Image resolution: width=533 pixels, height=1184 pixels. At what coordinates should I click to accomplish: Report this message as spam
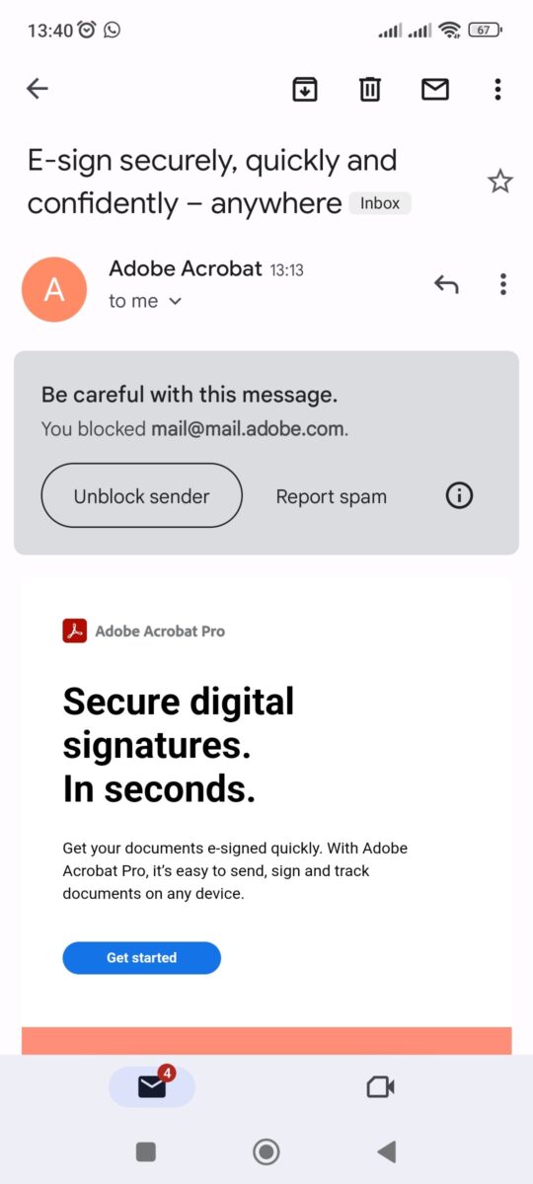(332, 497)
